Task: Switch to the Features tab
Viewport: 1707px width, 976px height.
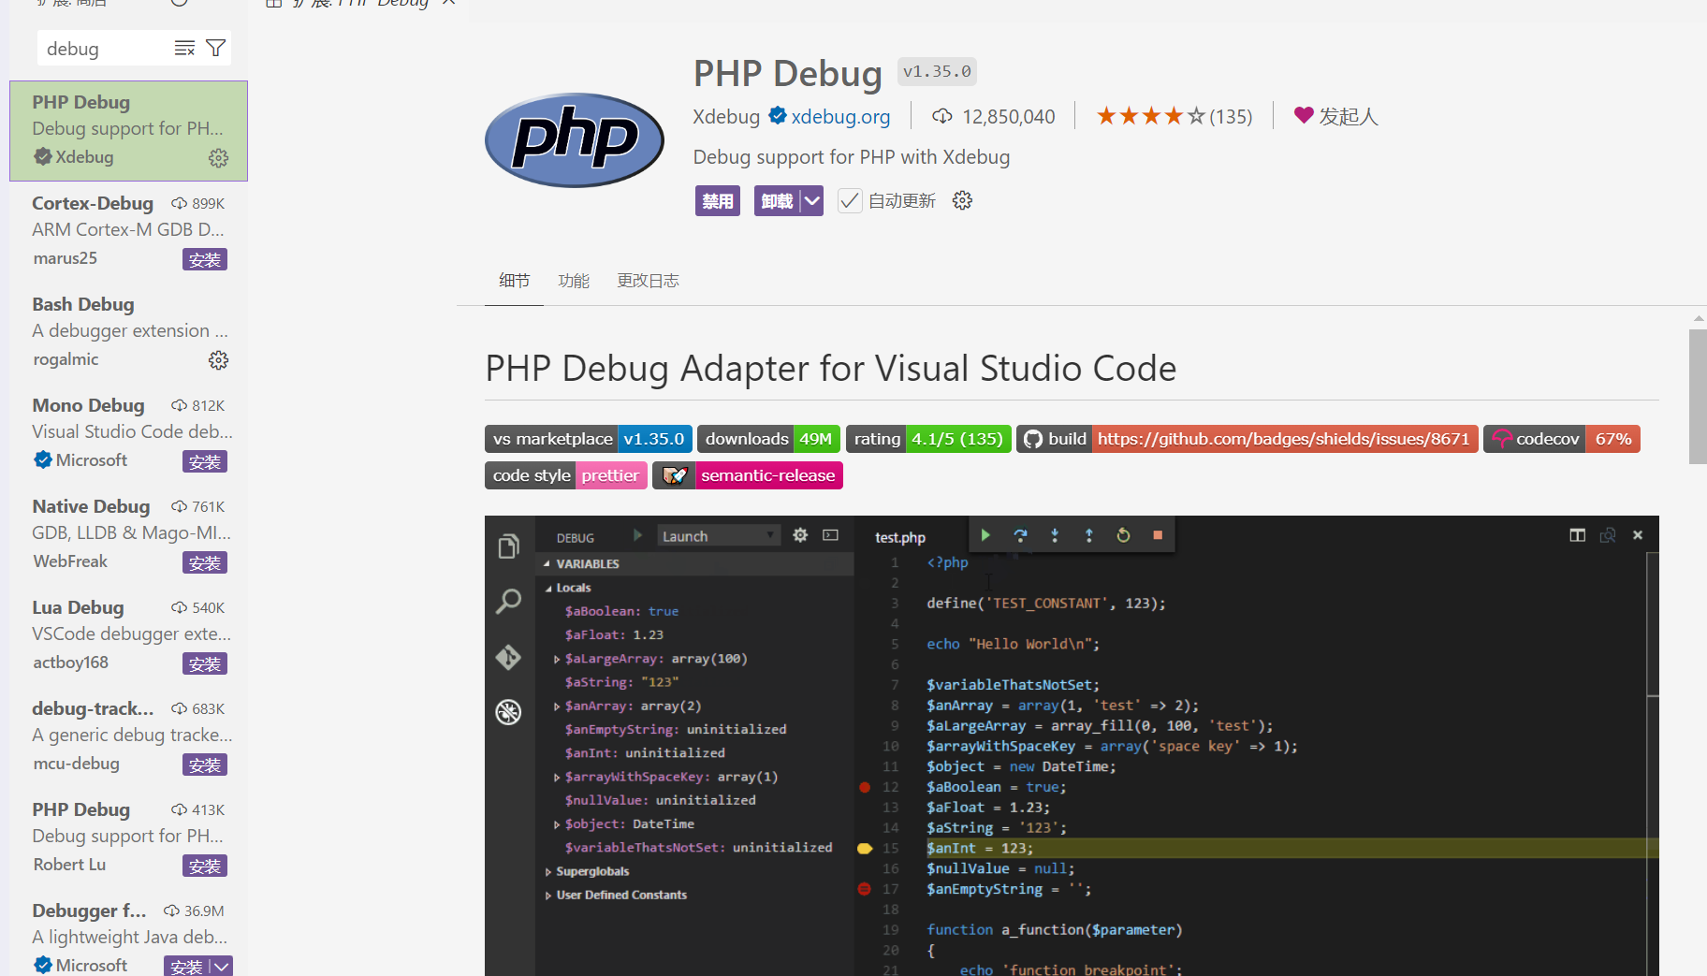Action: pyautogui.click(x=573, y=281)
